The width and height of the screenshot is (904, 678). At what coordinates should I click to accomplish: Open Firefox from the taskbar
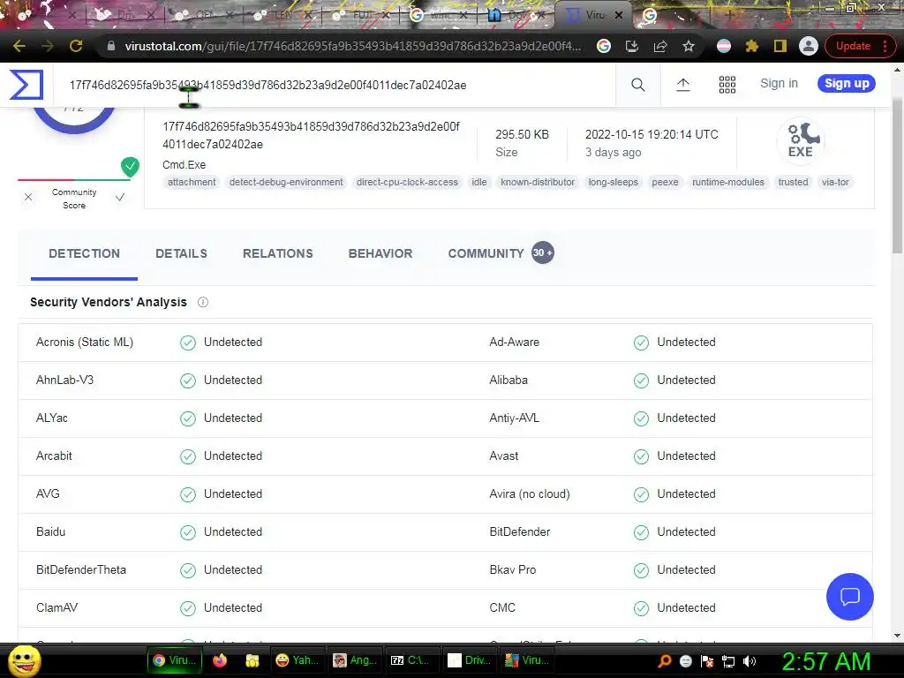[x=220, y=660]
